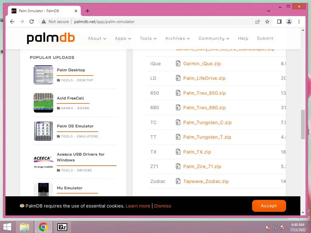Click the muted volume tray icon
The width and height of the screenshot is (311, 233).
point(268,227)
